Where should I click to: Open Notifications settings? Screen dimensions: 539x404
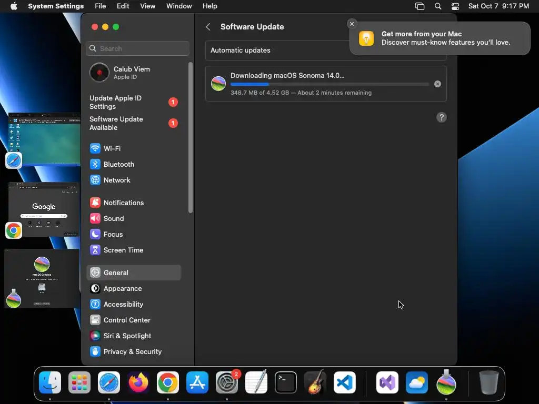point(133,203)
